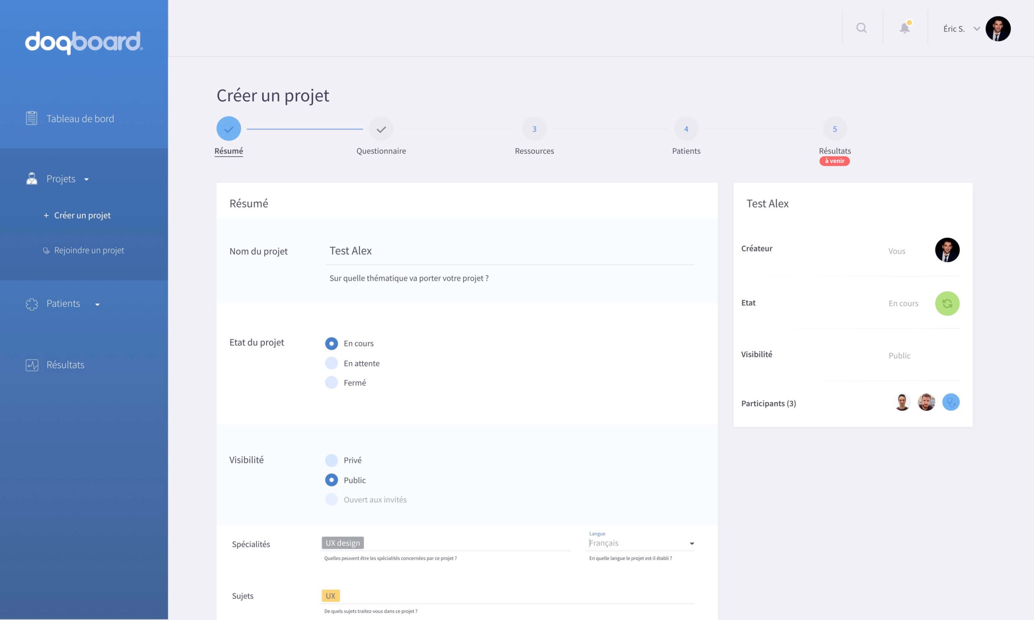Switch to the Questionnaire step
The width and height of the screenshot is (1034, 620).
click(x=381, y=129)
